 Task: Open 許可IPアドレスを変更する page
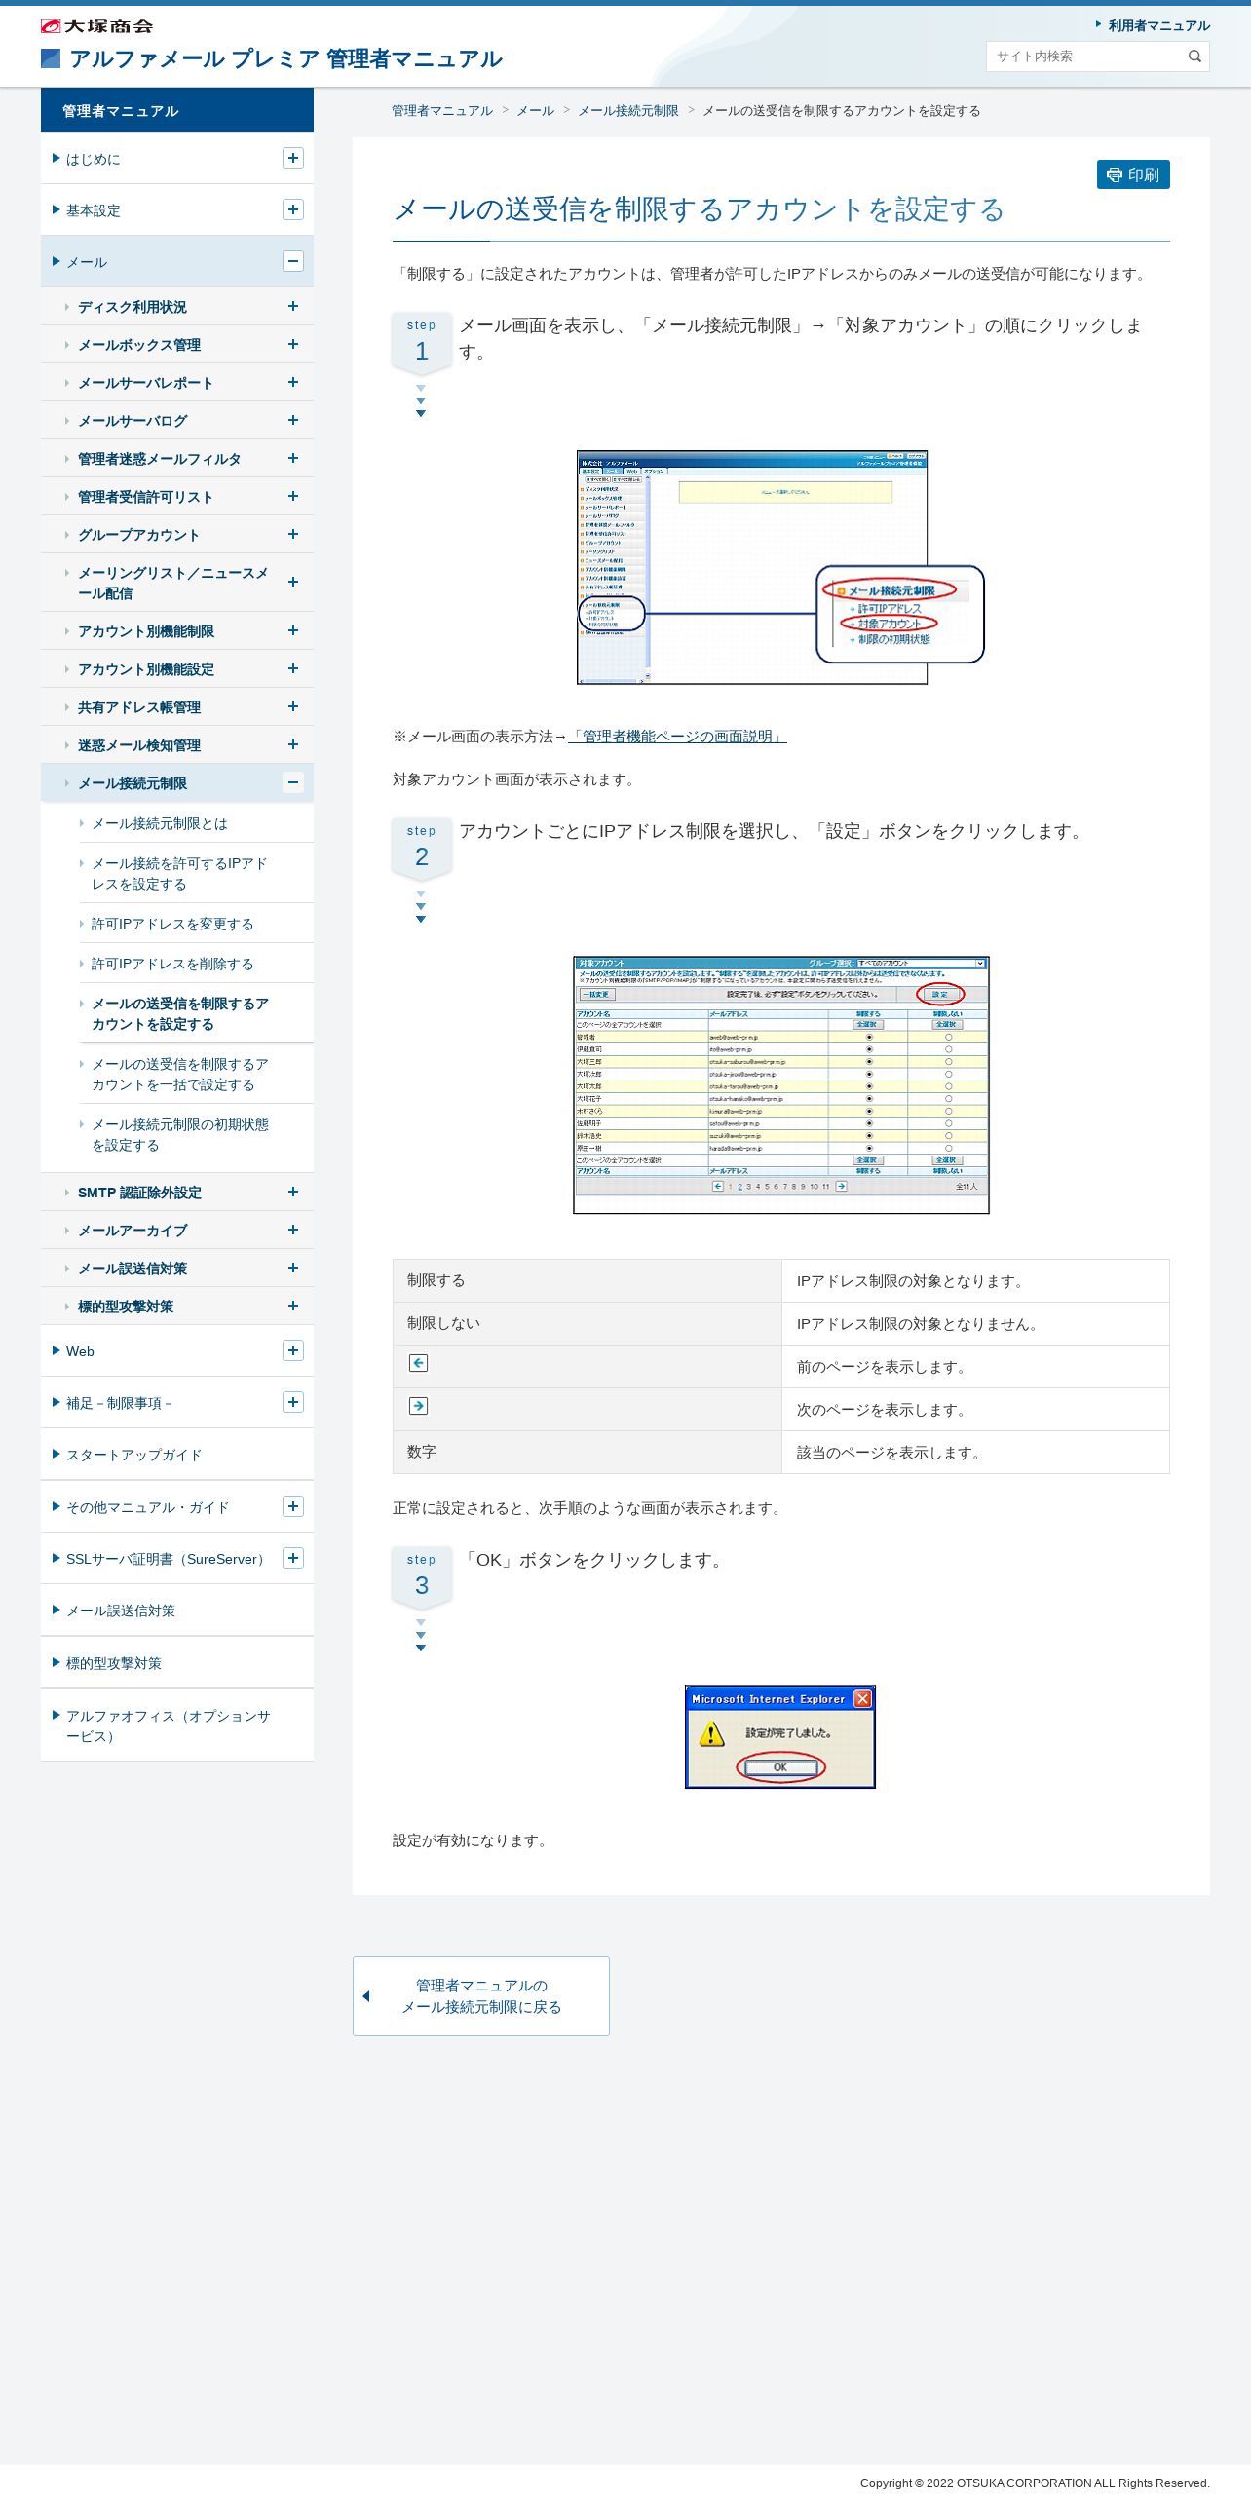172,925
